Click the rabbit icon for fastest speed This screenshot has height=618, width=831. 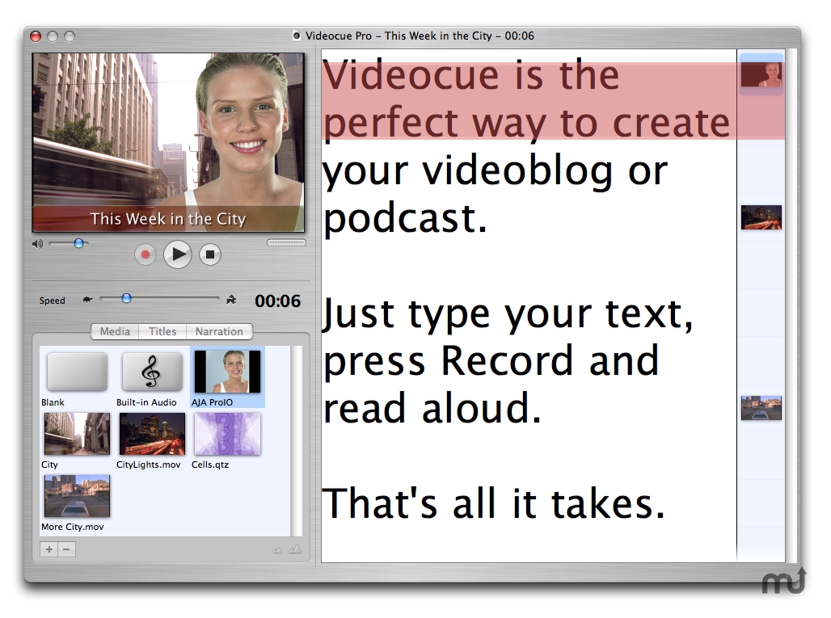coord(231,298)
